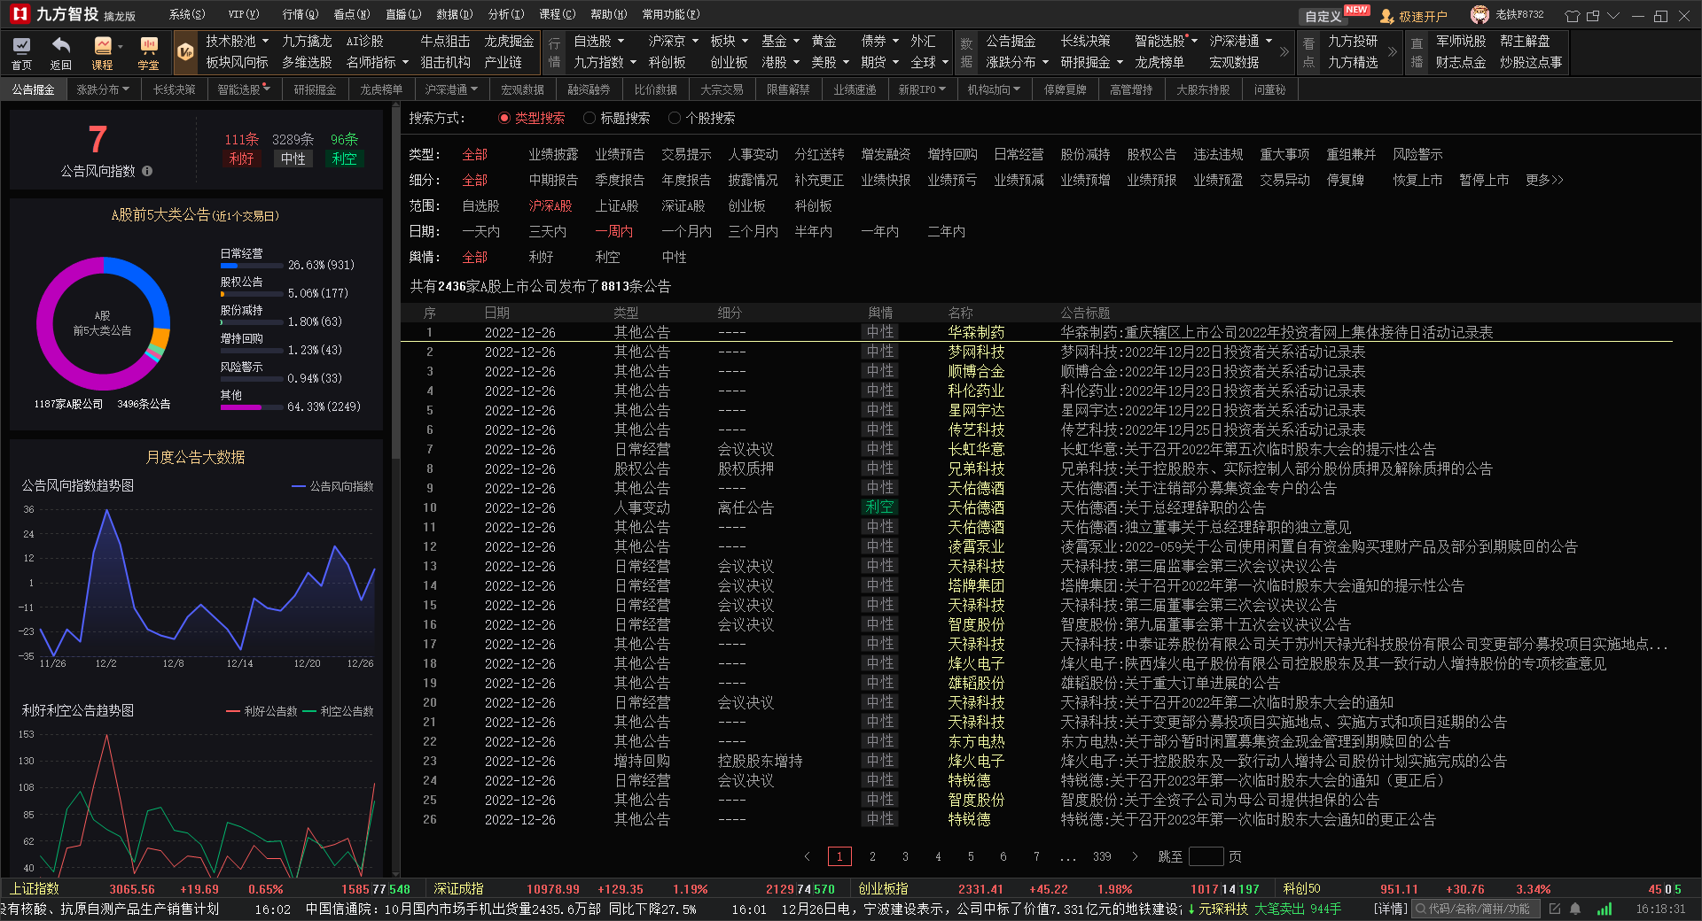Go to page 3 of results

tap(905, 856)
